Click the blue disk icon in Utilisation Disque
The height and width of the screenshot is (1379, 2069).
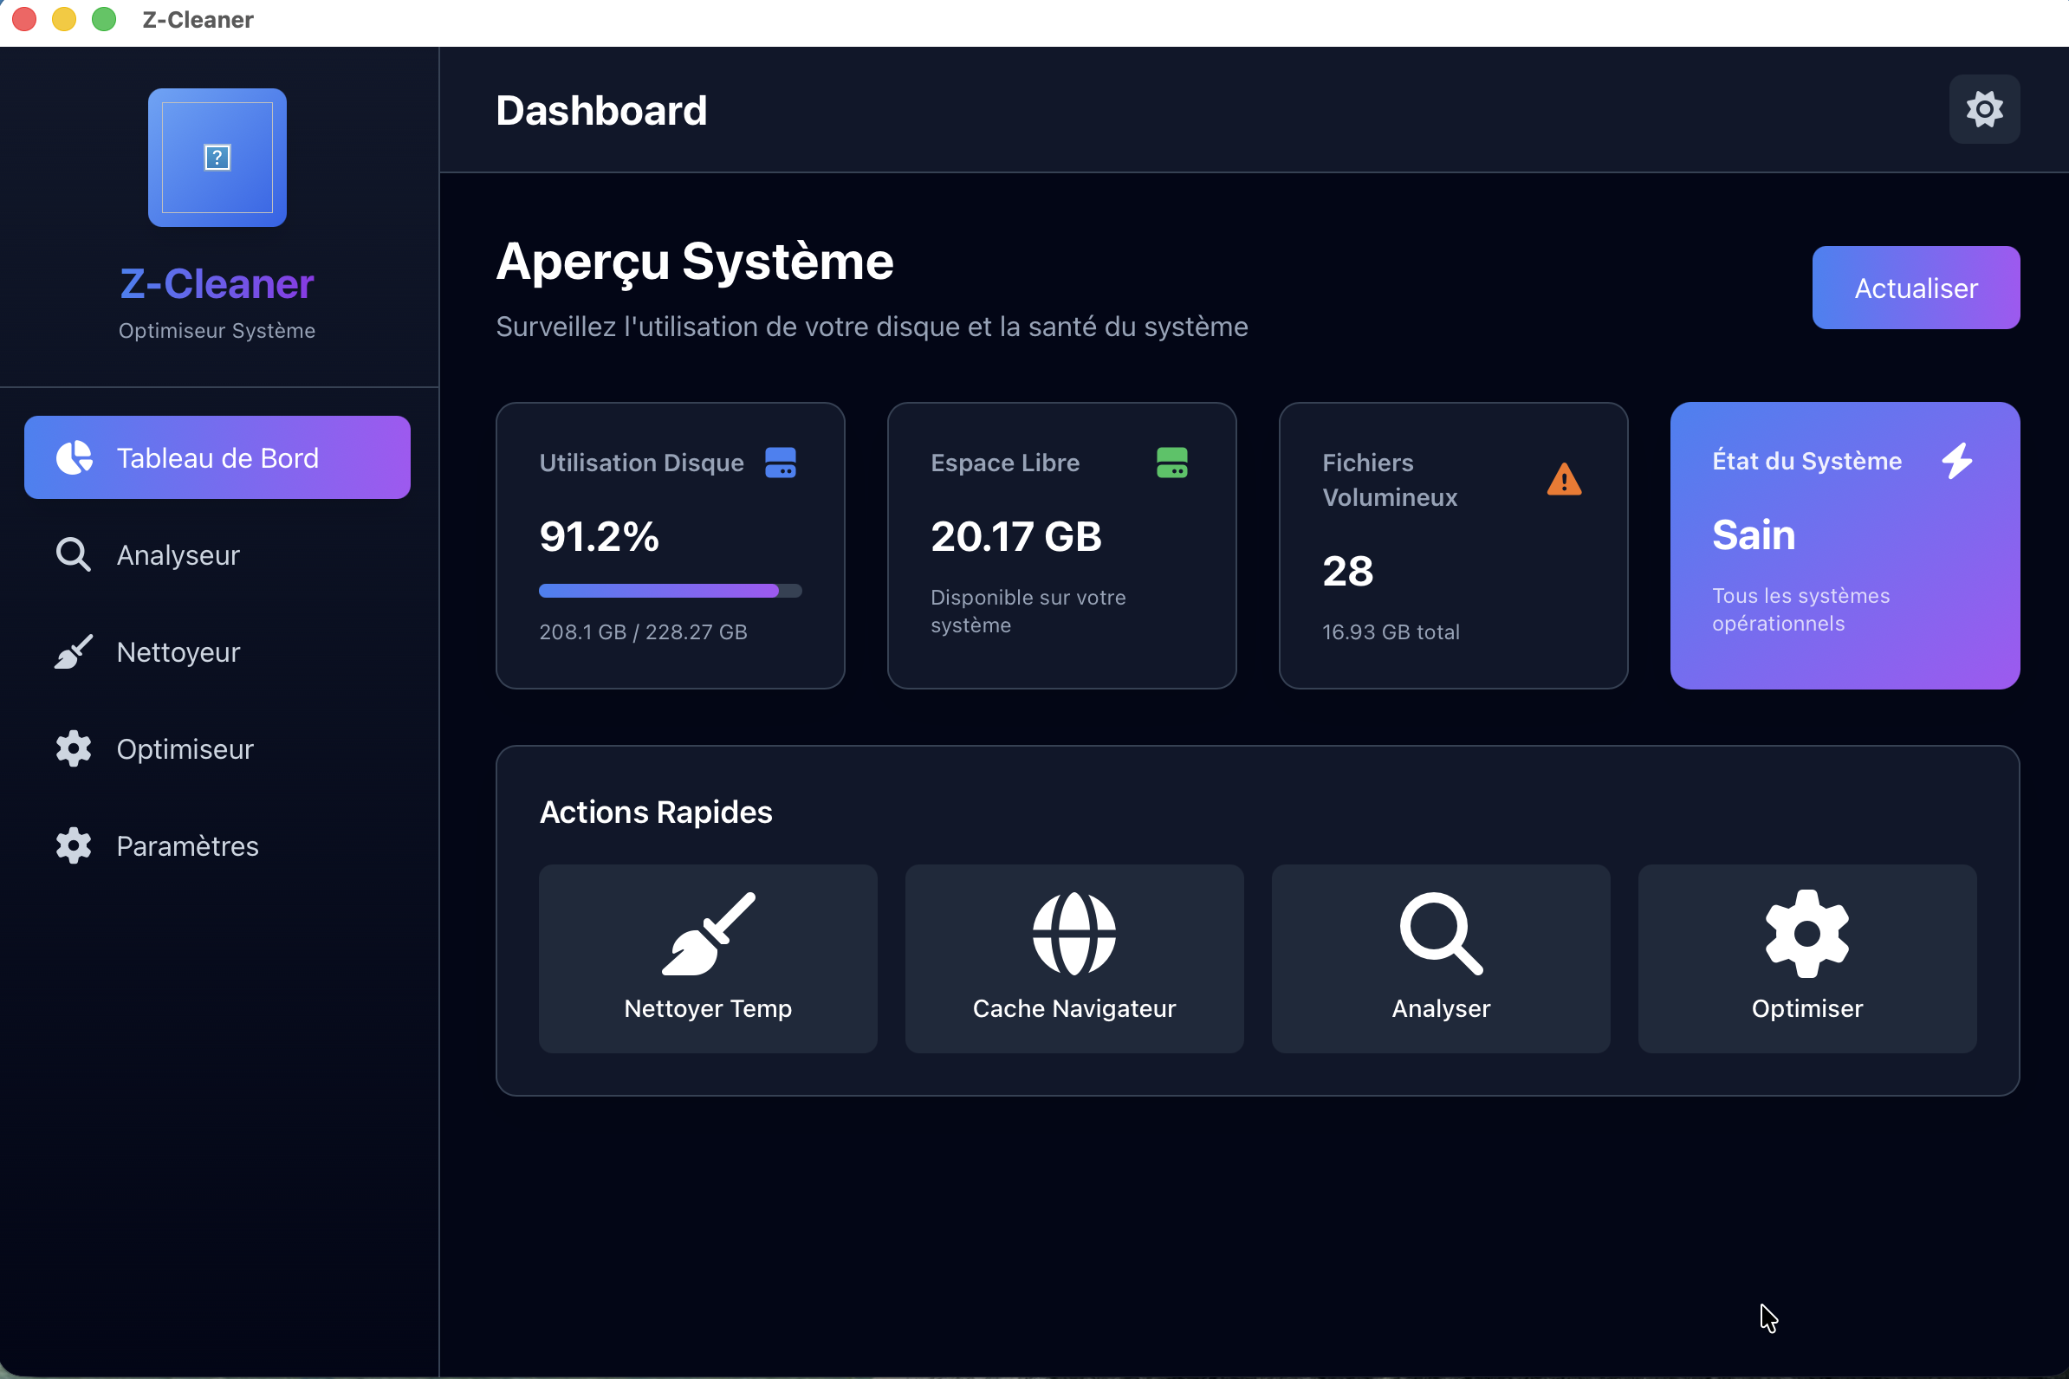click(x=781, y=463)
